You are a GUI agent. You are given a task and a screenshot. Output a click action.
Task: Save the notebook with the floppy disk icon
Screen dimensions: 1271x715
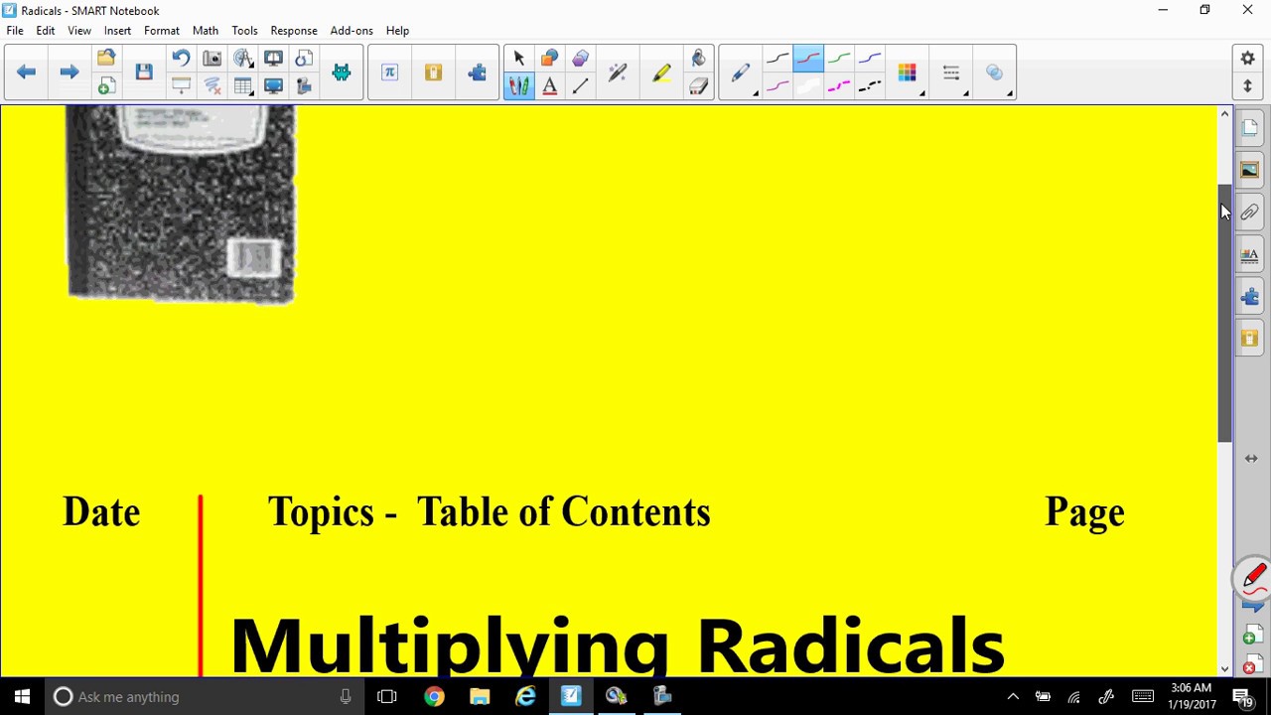pos(144,71)
